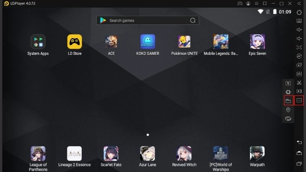Open the System Apps folder
Screen dimensions: 306x172
[38, 42]
